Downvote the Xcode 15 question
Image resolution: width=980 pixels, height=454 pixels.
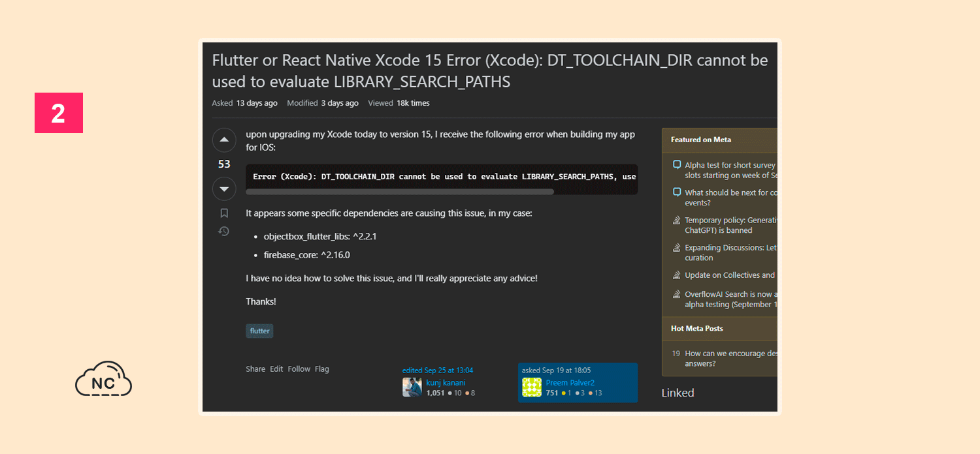[x=224, y=189]
